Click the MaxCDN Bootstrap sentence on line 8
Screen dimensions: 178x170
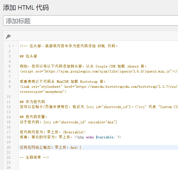click(x=63, y=81)
